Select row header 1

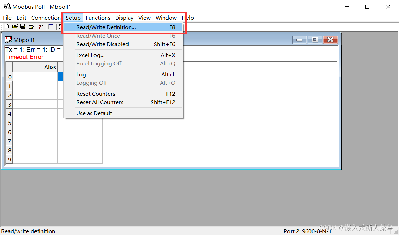click(9, 86)
